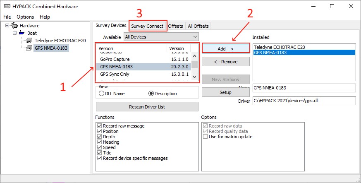Select the Description view radio button

coord(151,94)
